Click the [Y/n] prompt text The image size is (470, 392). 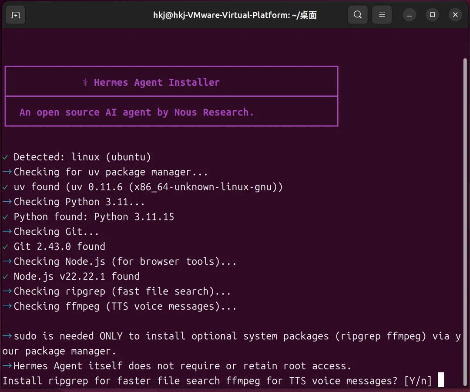point(418,381)
